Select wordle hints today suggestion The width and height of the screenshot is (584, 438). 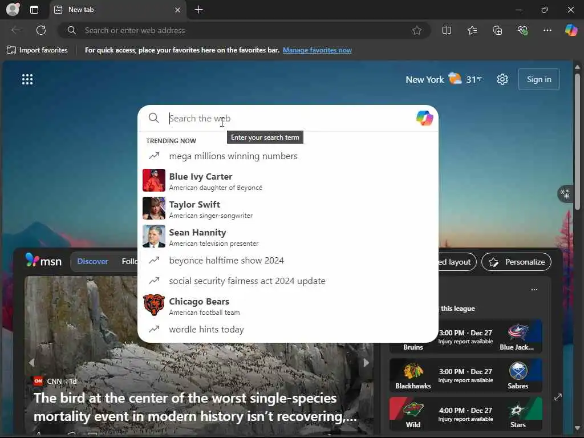(288, 329)
